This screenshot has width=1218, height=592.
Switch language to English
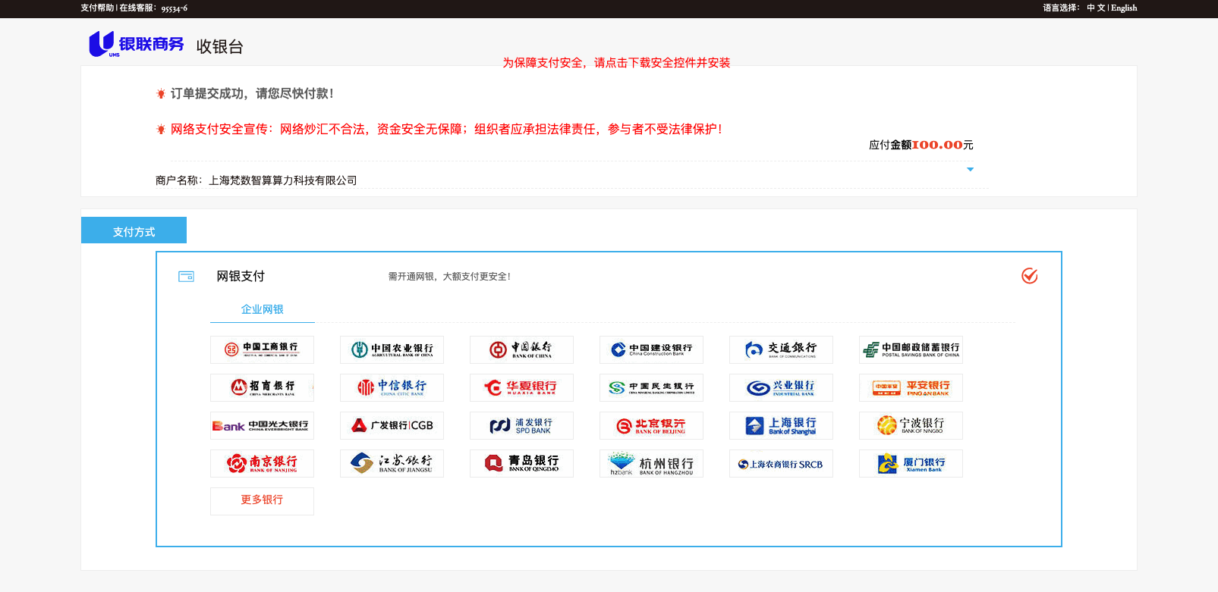point(1124,8)
